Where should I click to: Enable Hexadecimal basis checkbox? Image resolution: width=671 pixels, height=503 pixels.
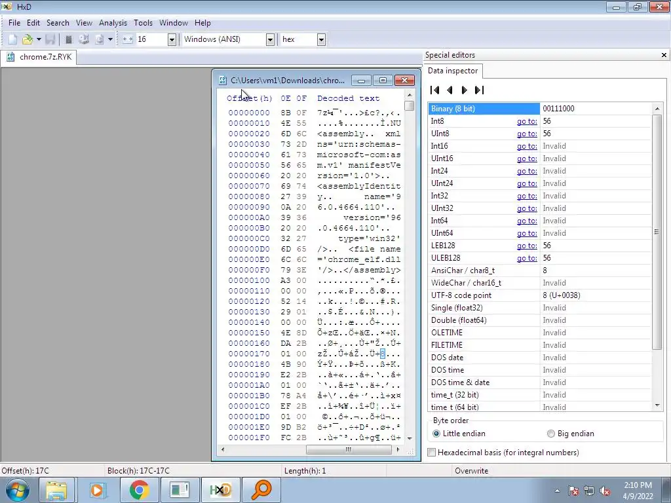coord(432,453)
